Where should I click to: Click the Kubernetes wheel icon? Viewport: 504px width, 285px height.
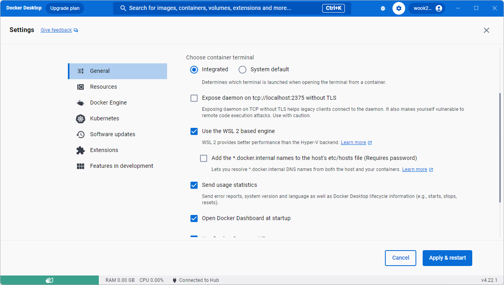[81, 118]
